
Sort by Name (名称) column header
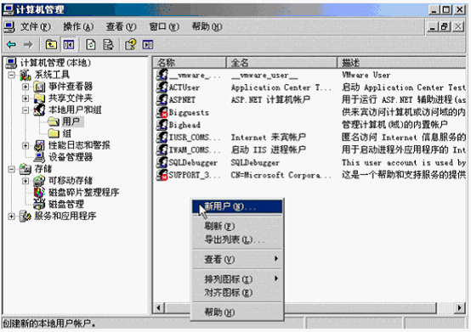click(190, 63)
